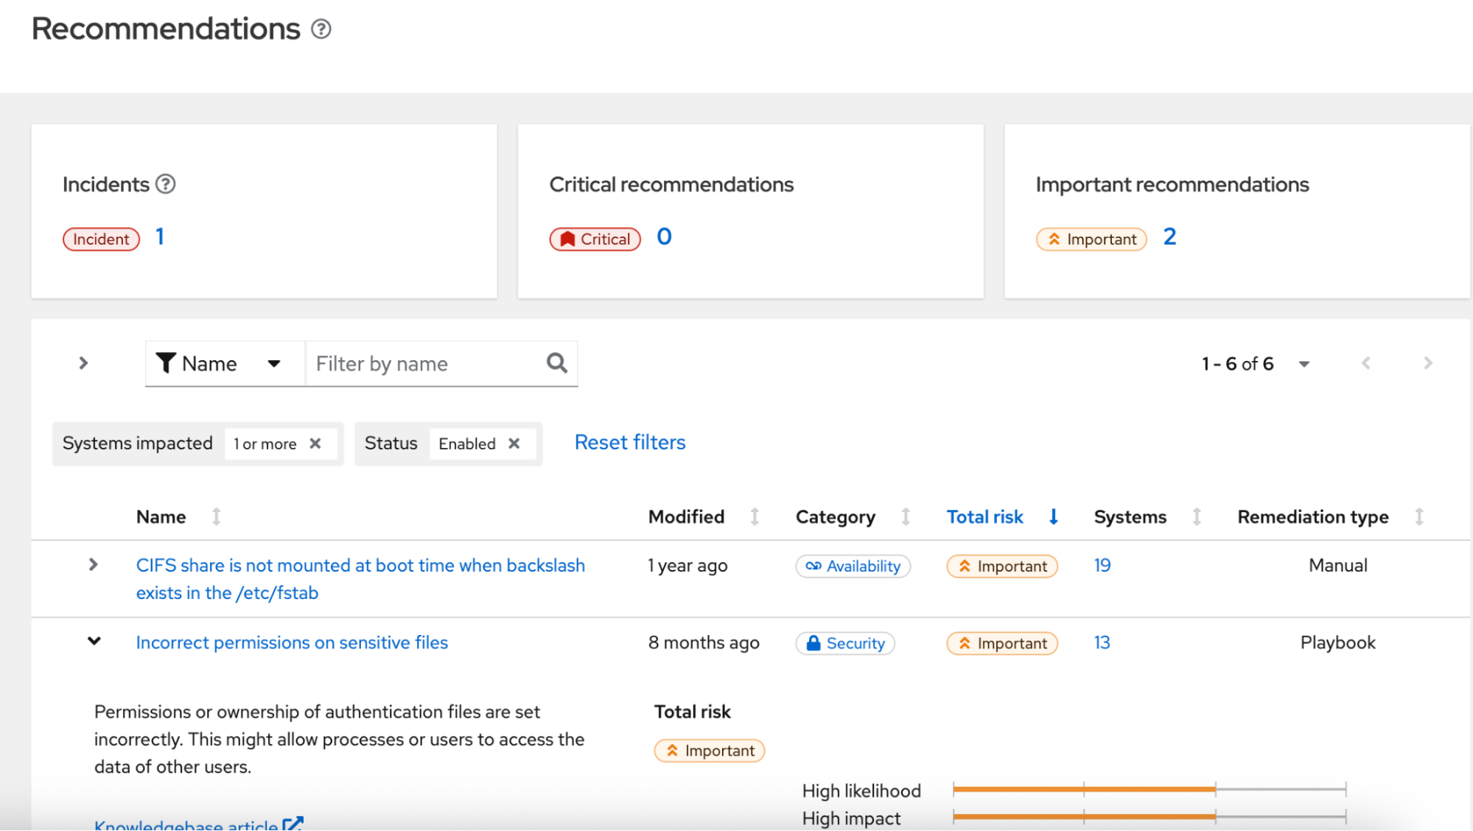
Task: Open the '1 - 6 of 6' pagination dropdown
Action: click(x=1304, y=364)
